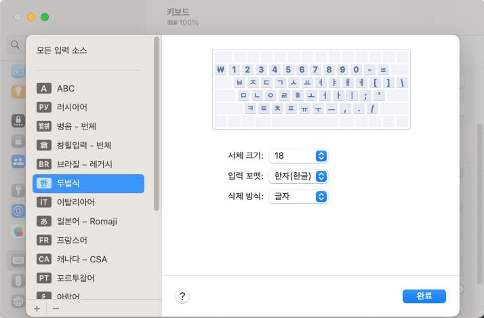484x318 pixels.
Task: Click the 창힐입력 - 번체 icon
Action: click(x=44, y=145)
